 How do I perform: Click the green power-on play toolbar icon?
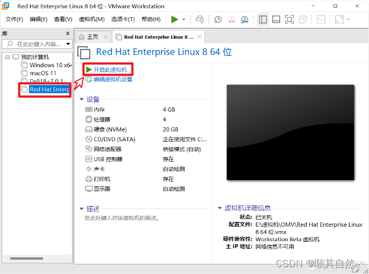pyautogui.click(x=174, y=19)
